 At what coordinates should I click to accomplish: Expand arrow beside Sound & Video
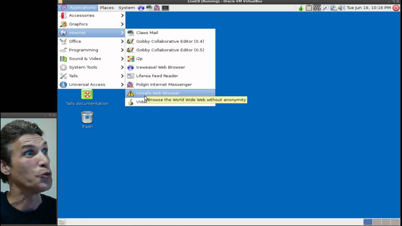122,58
